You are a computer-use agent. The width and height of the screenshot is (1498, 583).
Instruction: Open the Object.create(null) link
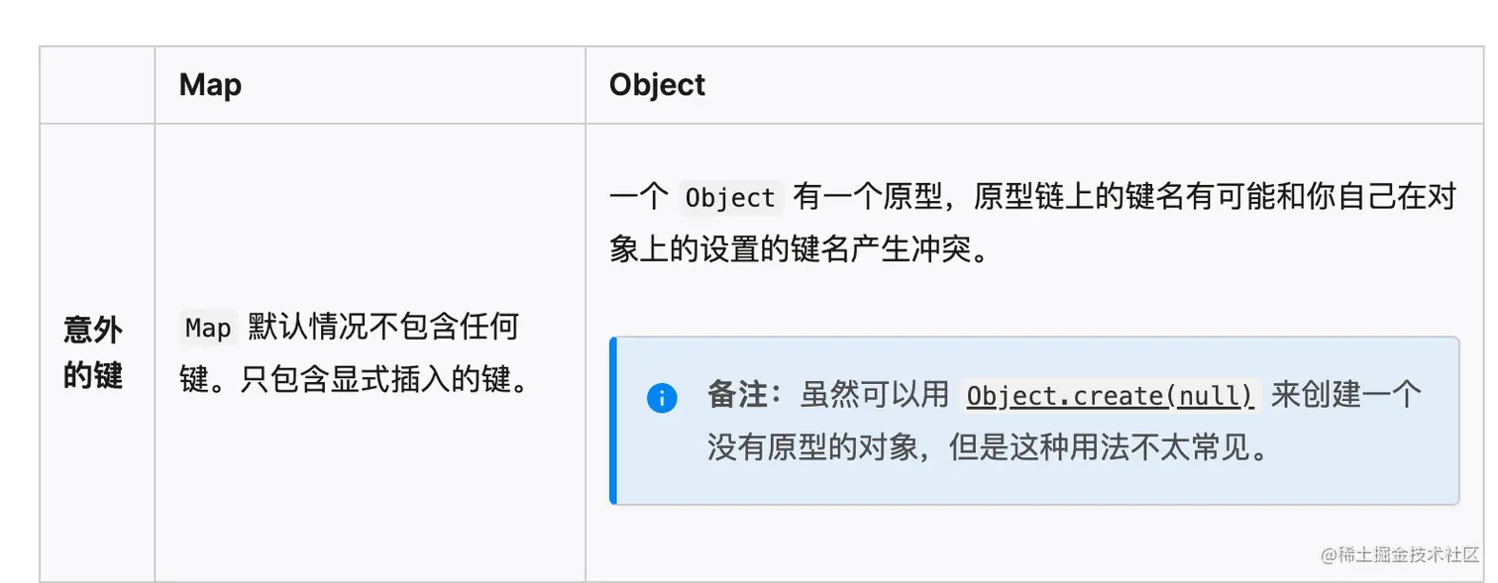pos(1111,396)
